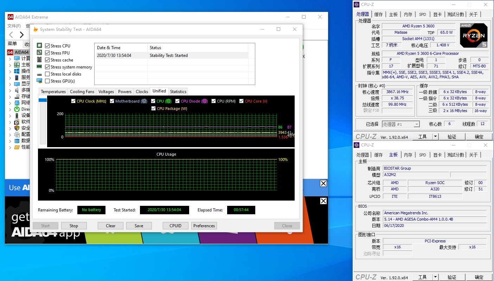Click the computer icon in AIDA64 tree
The width and height of the screenshot is (494, 281).
pyautogui.click(x=17, y=58)
